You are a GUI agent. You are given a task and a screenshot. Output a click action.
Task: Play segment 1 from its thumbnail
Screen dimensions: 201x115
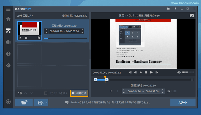(x=20, y=38)
